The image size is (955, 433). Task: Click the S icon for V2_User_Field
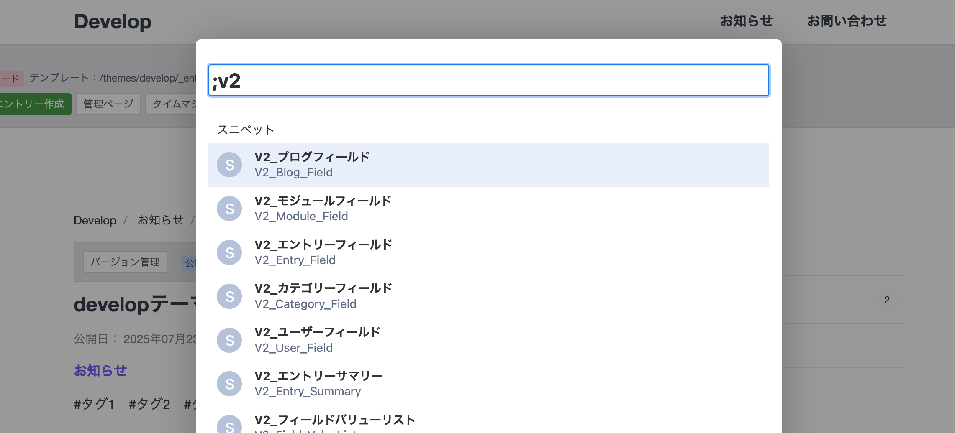click(229, 340)
